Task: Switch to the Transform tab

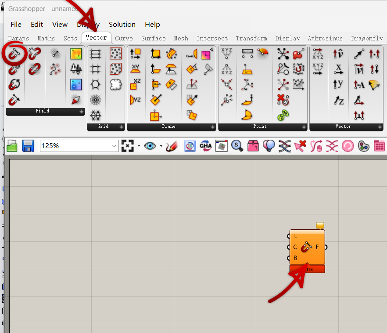Action: (251, 38)
